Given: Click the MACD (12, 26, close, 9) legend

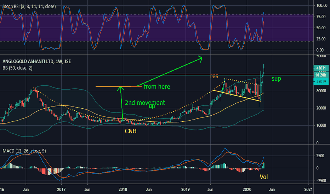Looking at the screenshot, I should 24,151.
